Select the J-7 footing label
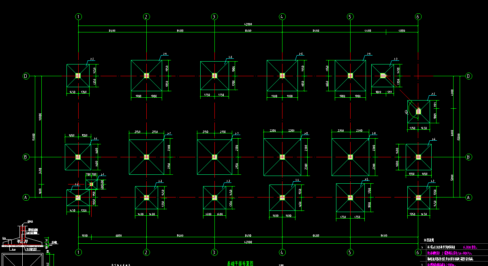Image resolution: width=488 pixels, height=266 pixels. [x=433, y=94]
